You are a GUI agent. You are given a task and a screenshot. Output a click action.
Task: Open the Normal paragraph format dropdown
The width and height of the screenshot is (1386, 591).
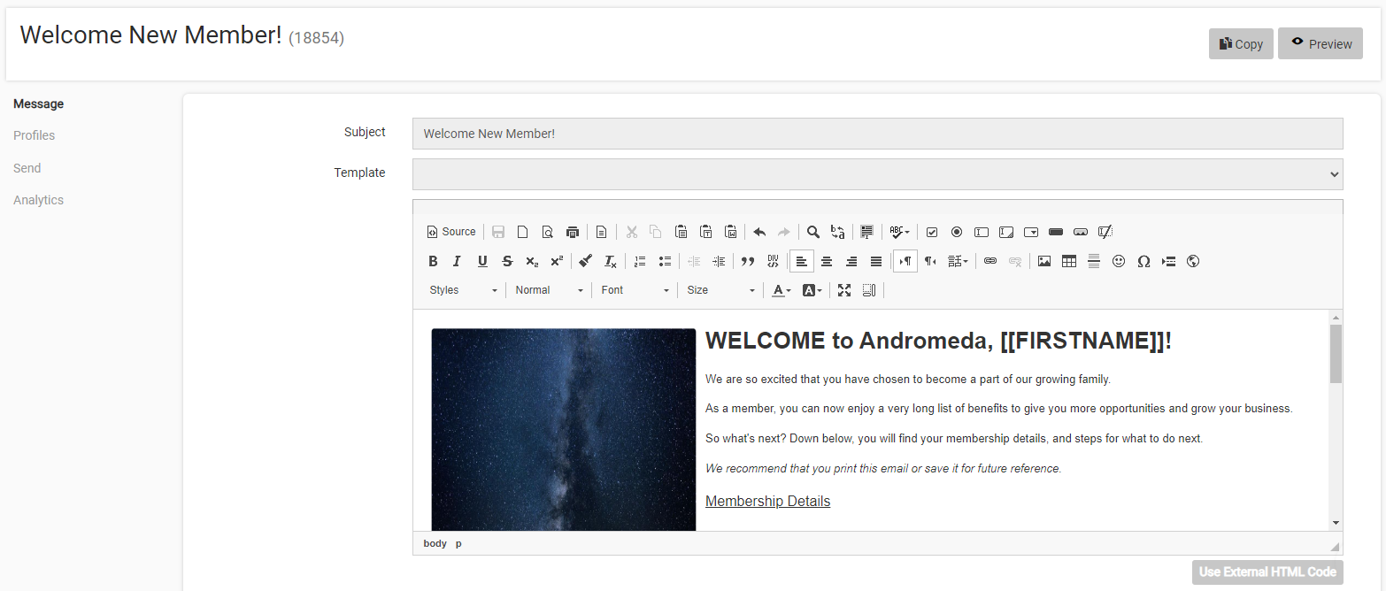549,290
